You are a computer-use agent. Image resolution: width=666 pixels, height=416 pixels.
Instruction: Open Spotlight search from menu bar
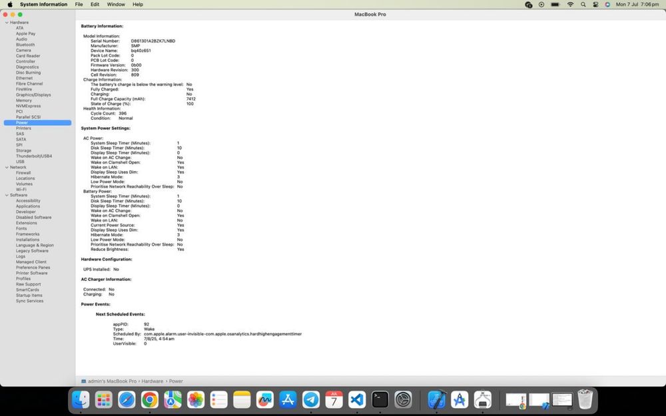point(583,4)
